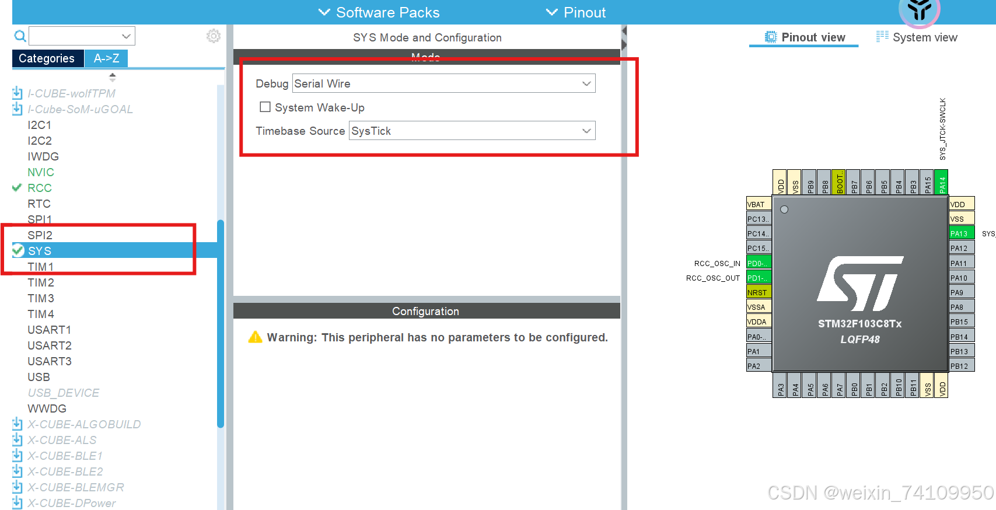Select TIM2 in the peripheral list
This screenshot has width=996, height=510.
pos(41,282)
